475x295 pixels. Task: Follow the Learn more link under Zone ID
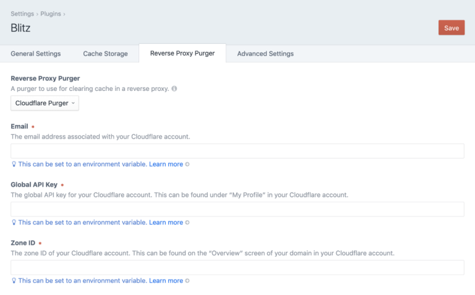(x=166, y=281)
